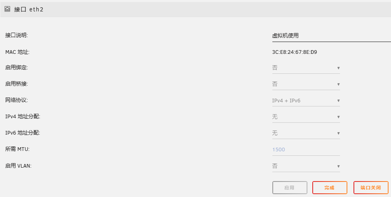Expand the IPv4 地址分配 dropdown

[x=306, y=117]
